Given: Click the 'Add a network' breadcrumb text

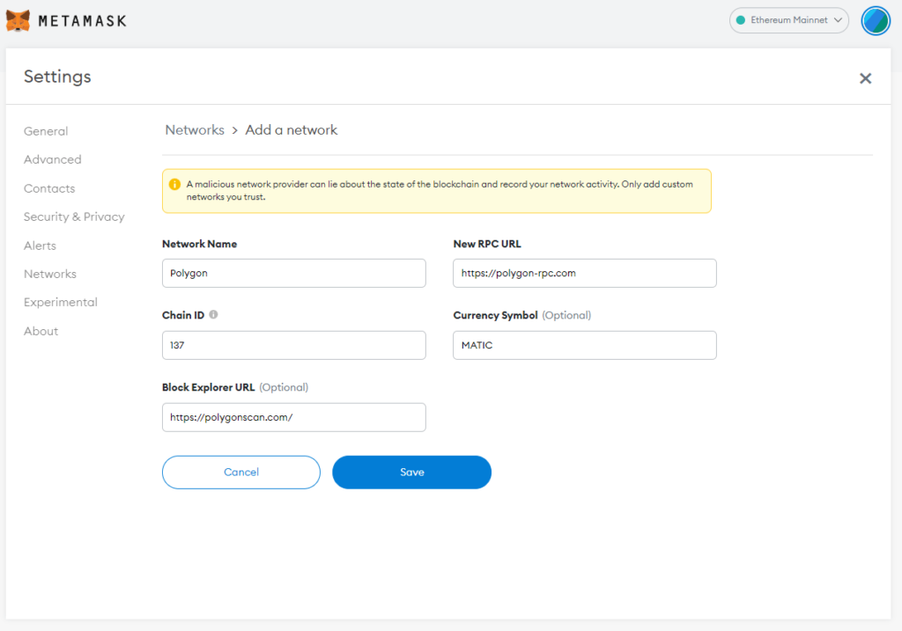Looking at the screenshot, I should pos(291,130).
